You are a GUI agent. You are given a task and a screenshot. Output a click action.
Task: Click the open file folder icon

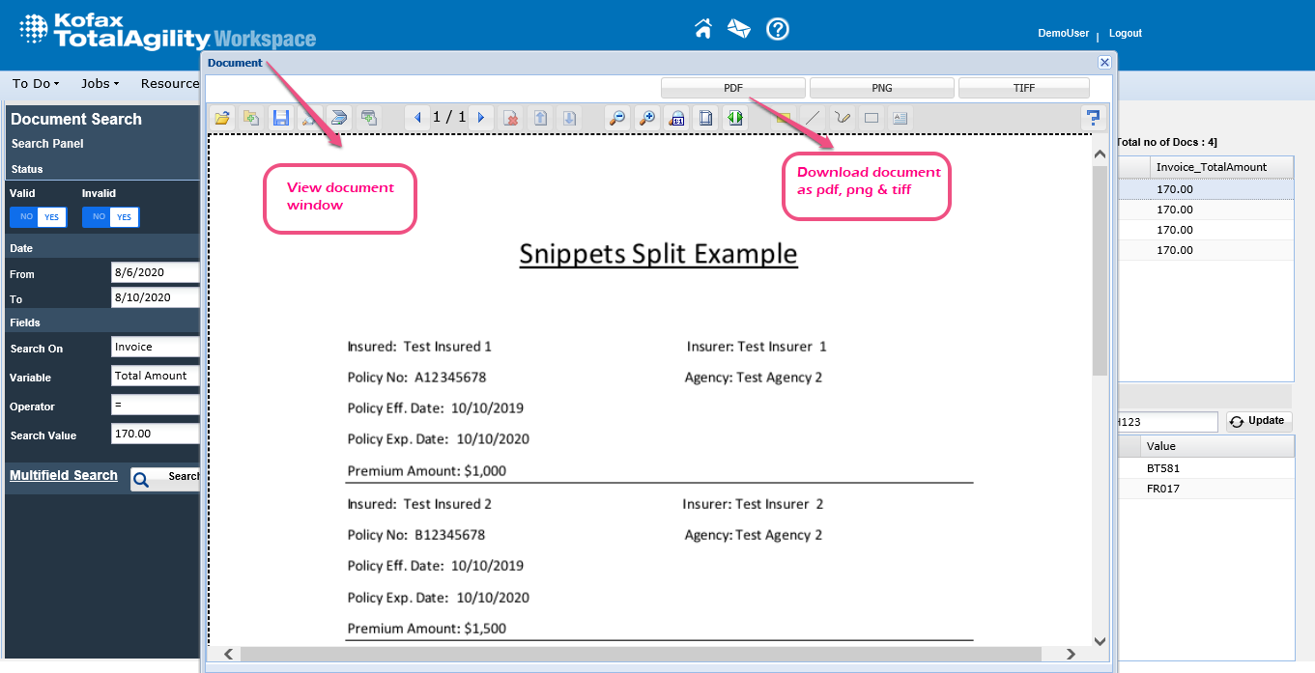[x=222, y=118]
